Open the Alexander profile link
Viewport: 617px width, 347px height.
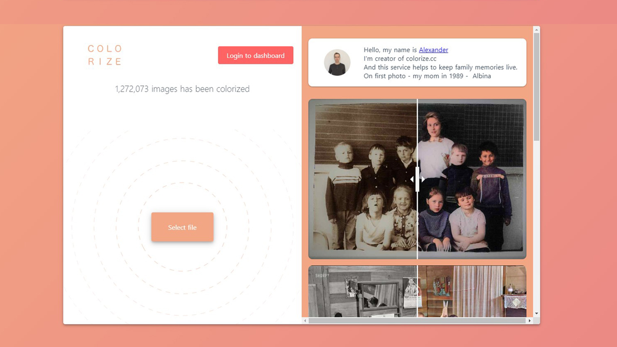point(434,50)
